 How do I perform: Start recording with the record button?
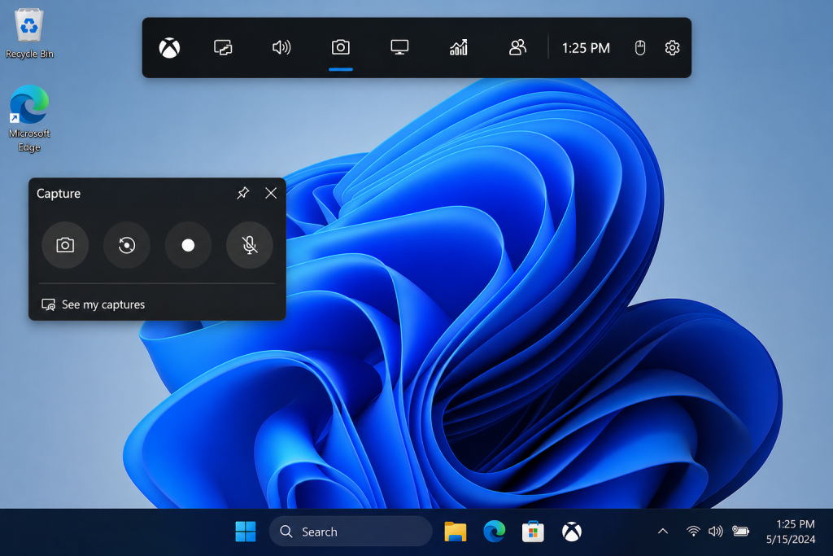click(x=188, y=245)
